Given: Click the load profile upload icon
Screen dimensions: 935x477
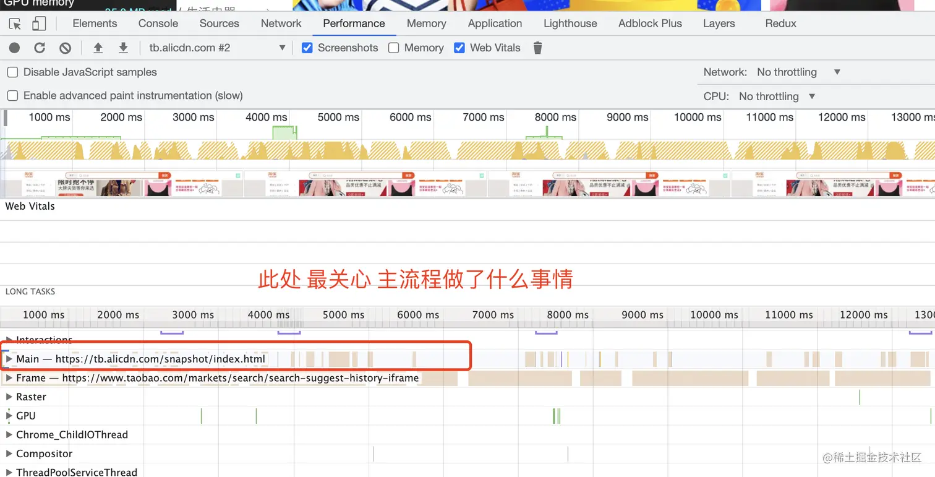Looking at the screenshot, I should click(x=98, y=48).
